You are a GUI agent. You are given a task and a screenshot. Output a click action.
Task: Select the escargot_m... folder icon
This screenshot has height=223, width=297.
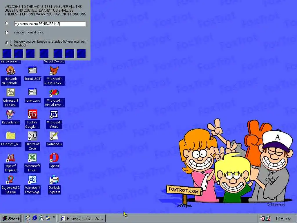tap(11, 139)
